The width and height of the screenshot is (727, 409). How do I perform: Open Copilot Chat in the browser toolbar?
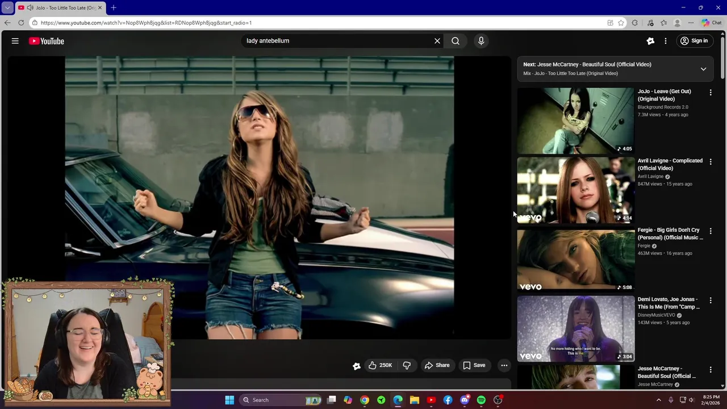(x=711, y=23)
